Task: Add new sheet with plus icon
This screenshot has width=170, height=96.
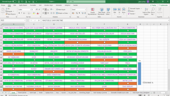Action: [154, 93]
